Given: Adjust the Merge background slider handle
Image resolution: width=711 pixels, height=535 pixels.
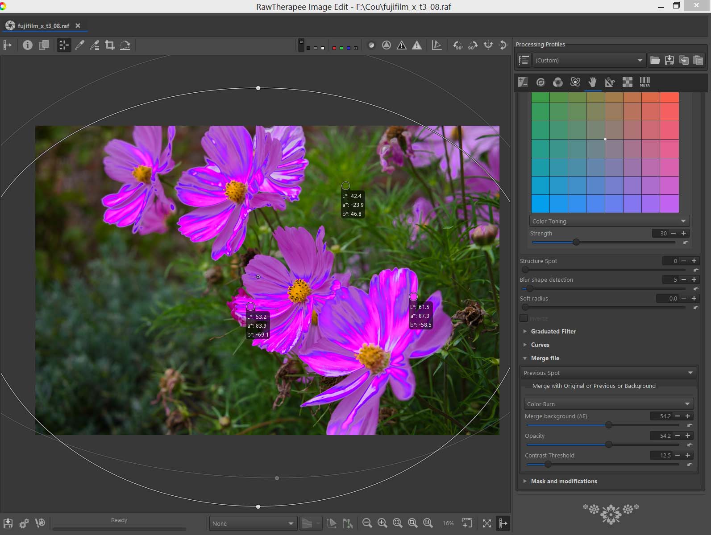Looking at the screenshot, I should tap(608, 425).
